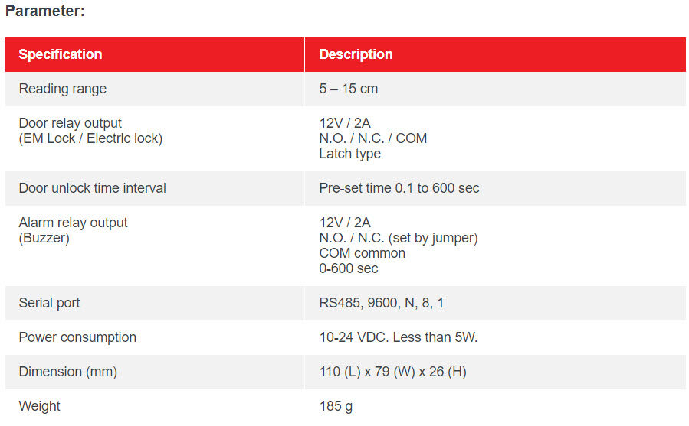Click the (Buzzer) text

tap(44, 238)
